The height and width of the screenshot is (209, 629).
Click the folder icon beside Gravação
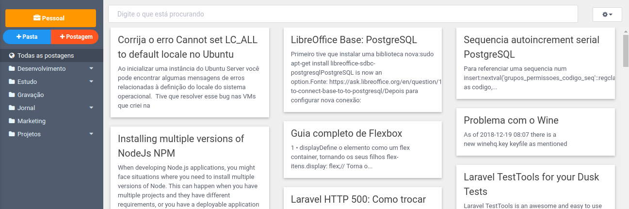click(12, 95)
